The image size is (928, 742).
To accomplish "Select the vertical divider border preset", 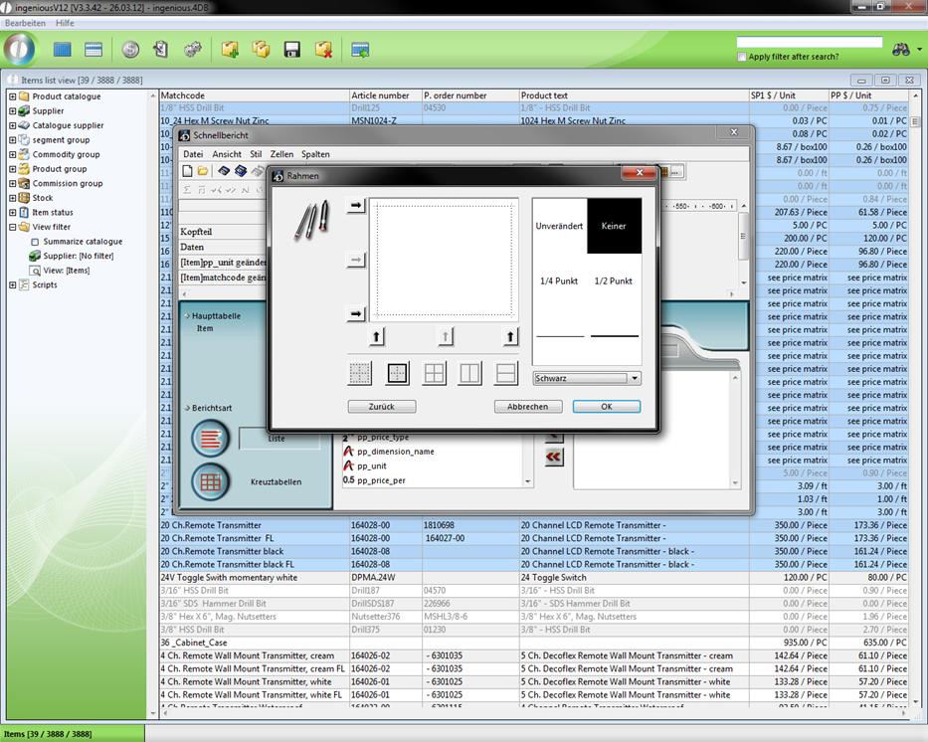I will 469,373.
